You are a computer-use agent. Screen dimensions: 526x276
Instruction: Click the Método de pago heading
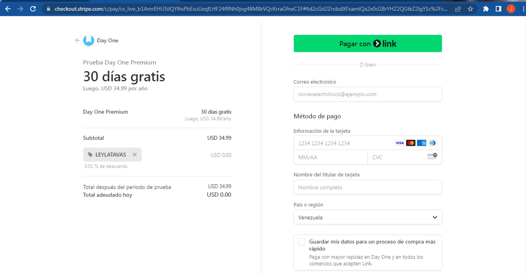pos(317,116)
